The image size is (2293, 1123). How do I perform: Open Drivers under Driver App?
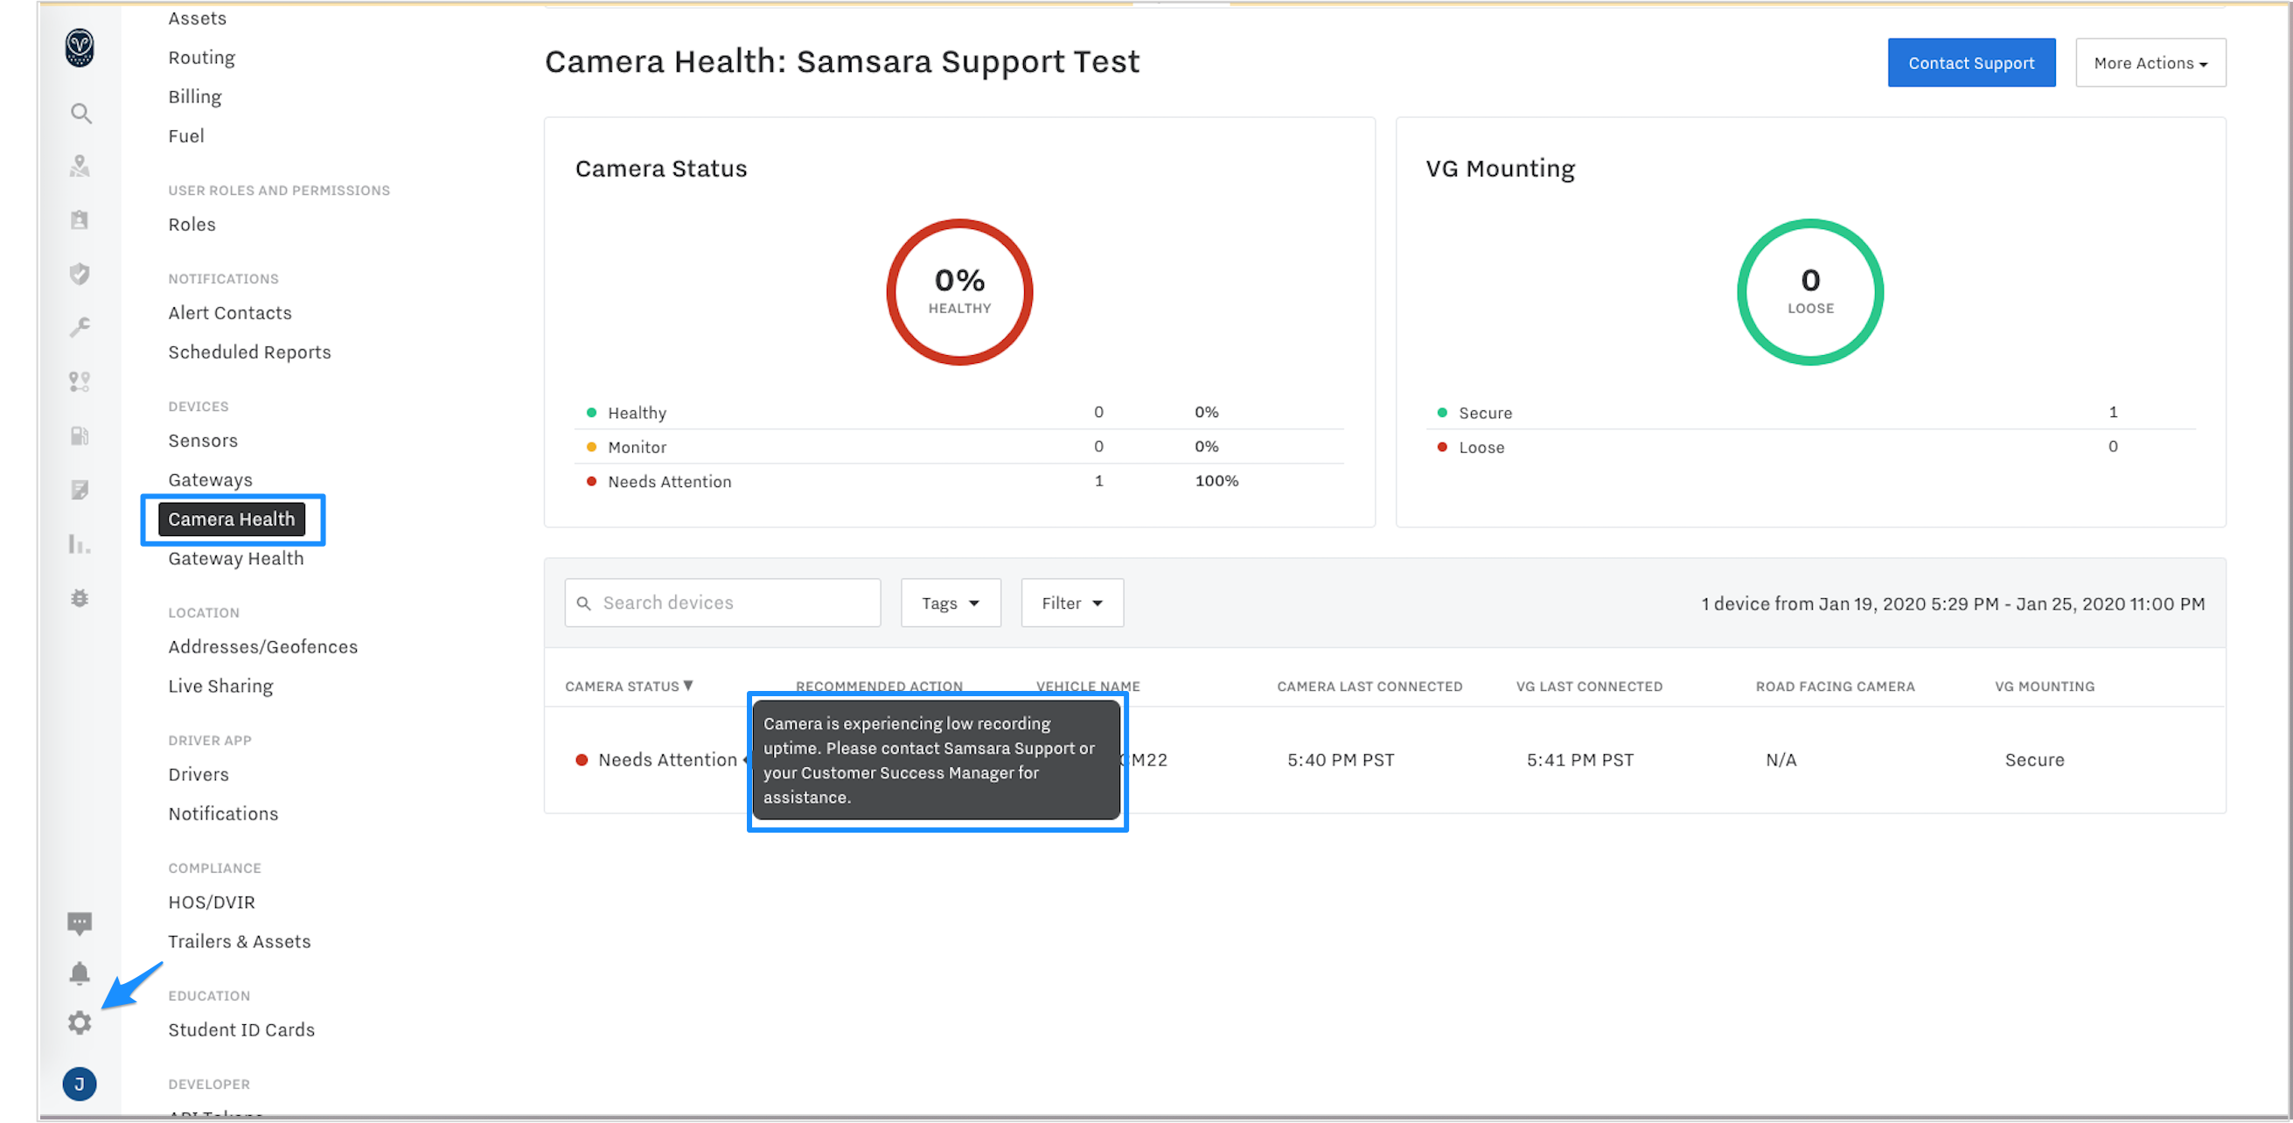(199, 774)
